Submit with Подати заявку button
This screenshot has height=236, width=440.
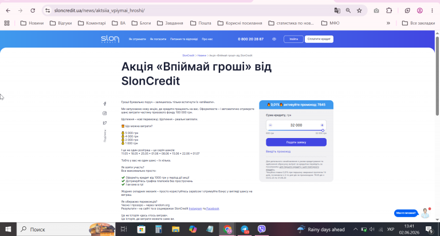296,142
